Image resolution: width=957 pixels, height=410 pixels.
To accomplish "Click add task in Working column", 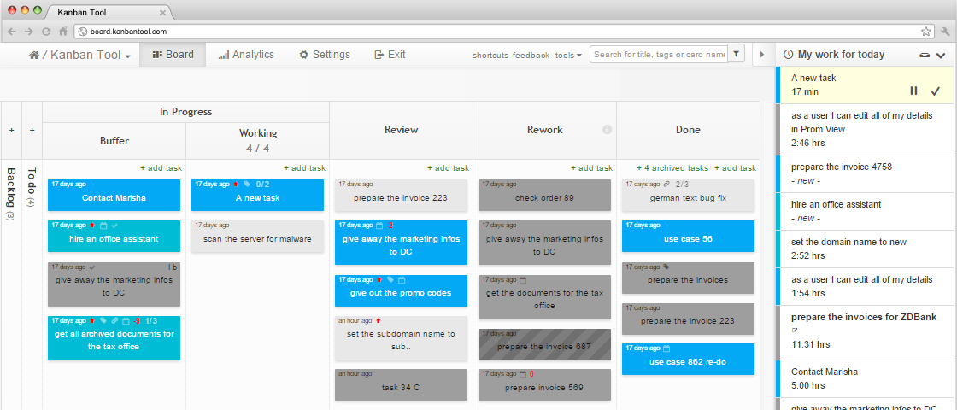I will (x=304, y=168).
